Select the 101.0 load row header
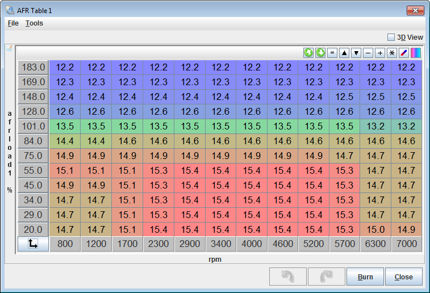The image size is (430, 293). tap(32, 126)
